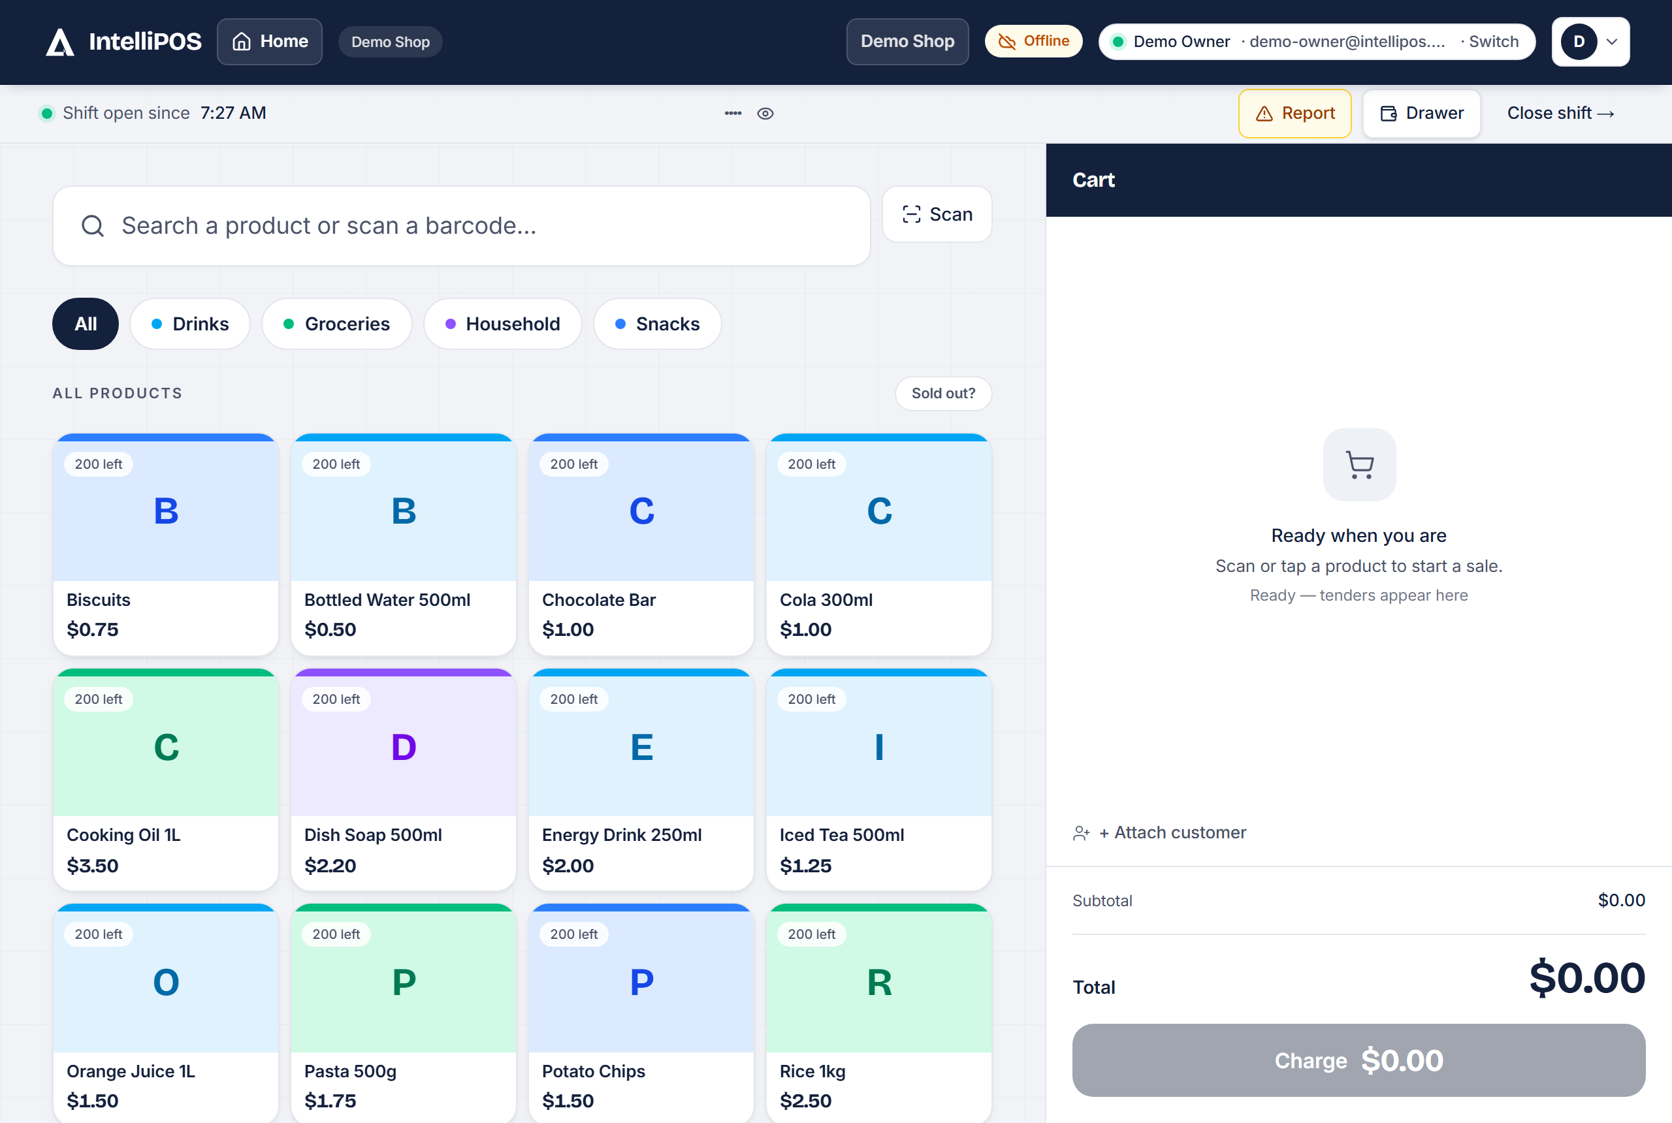Focus the product search field

461,226
